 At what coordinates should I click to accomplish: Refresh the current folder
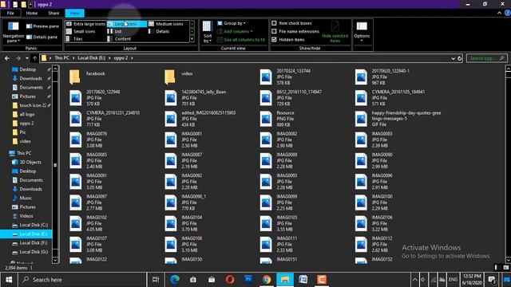click(460, 58)
